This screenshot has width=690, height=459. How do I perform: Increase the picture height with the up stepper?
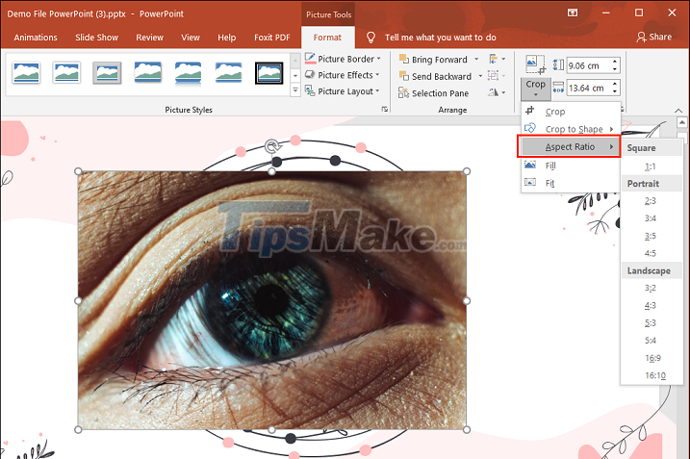point(615,62)
